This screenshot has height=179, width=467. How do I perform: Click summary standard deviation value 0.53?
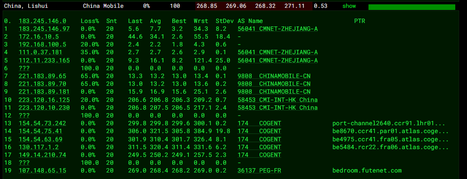(x=321, y=6)
